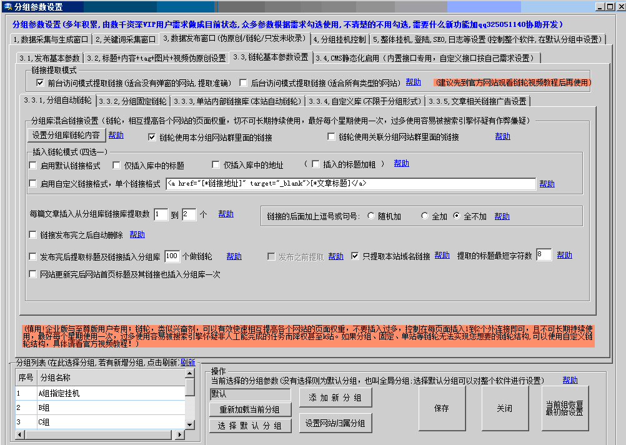Image resolution: width=626 pixels, height=445 pixels.
Task: Select row A组指定挂机 in group list
Action: 101,393
